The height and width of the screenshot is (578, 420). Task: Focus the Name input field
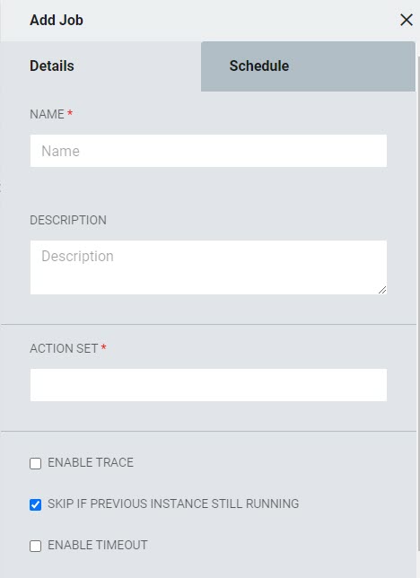[208, 151]
